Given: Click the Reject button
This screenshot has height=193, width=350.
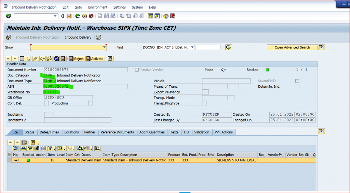Looking at the screenshot, I should [77, 59].
